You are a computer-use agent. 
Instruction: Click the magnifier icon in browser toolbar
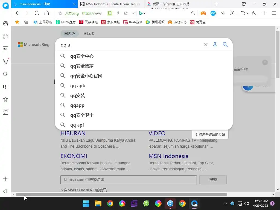(x=193, y=13)
